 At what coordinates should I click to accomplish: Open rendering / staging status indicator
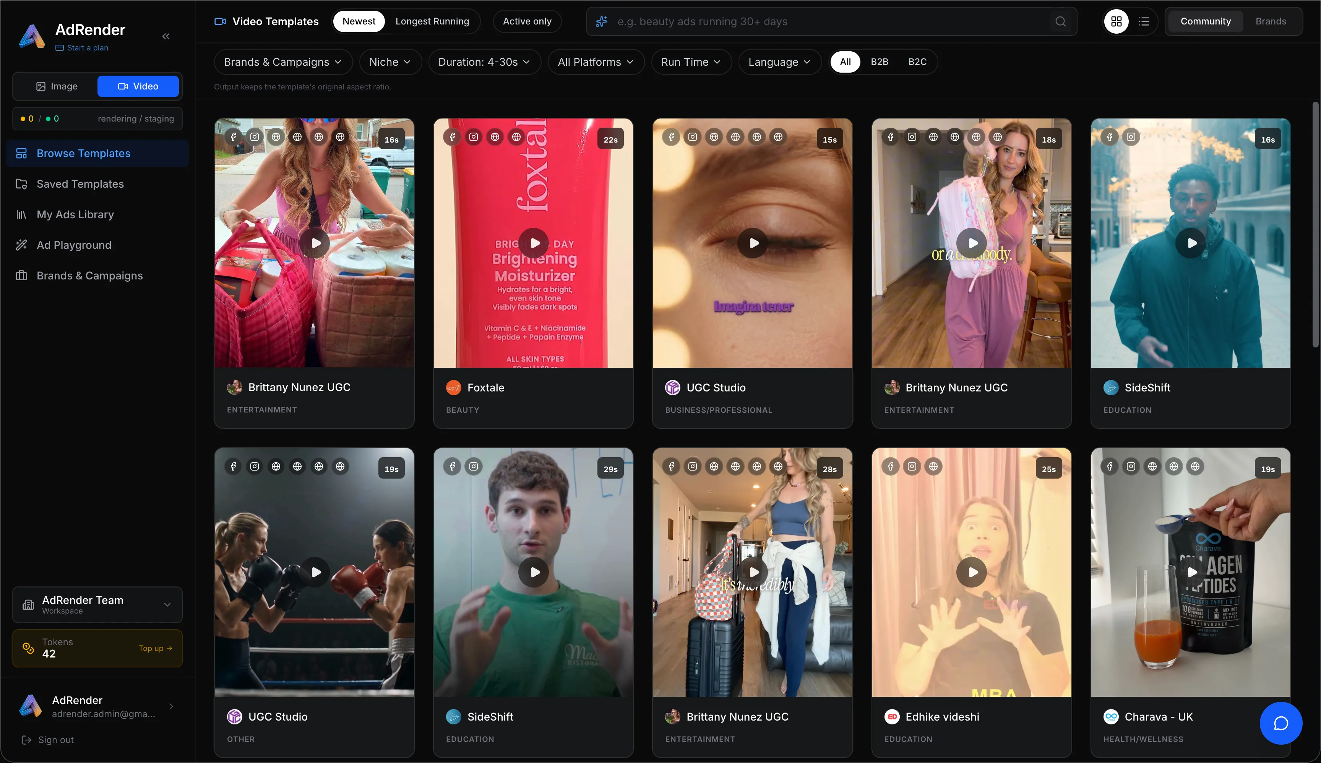(97, 119)
